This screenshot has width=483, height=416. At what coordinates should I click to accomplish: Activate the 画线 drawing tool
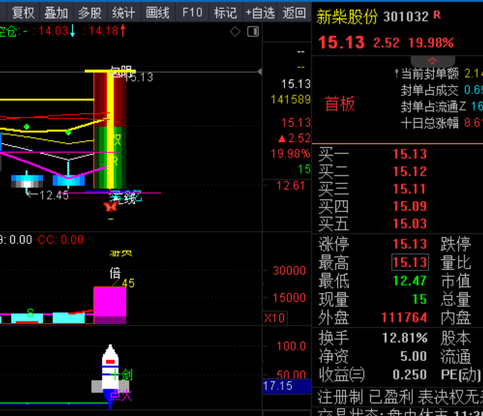coord(157,13)
